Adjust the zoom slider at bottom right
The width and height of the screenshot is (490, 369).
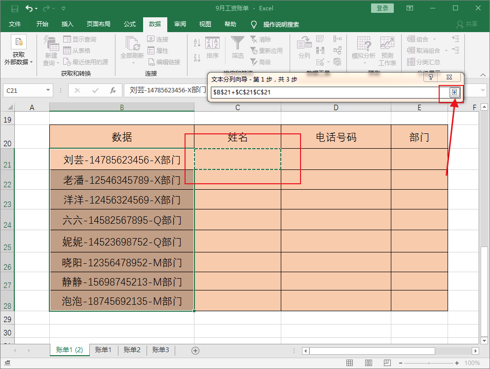(429, 363)
